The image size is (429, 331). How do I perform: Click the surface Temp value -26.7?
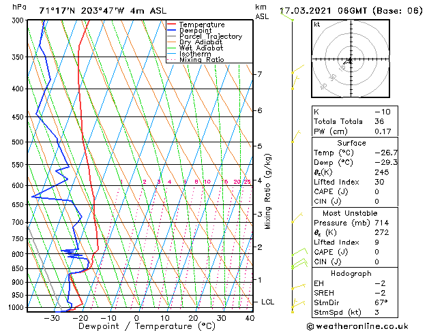(386, 153)
